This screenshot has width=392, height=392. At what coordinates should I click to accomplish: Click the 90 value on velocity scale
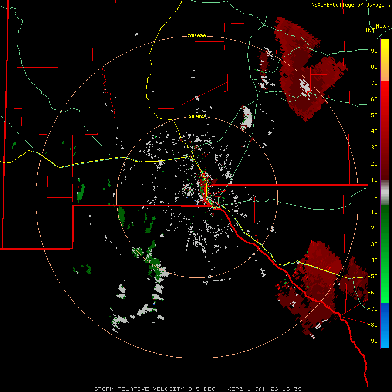point(374,51)
